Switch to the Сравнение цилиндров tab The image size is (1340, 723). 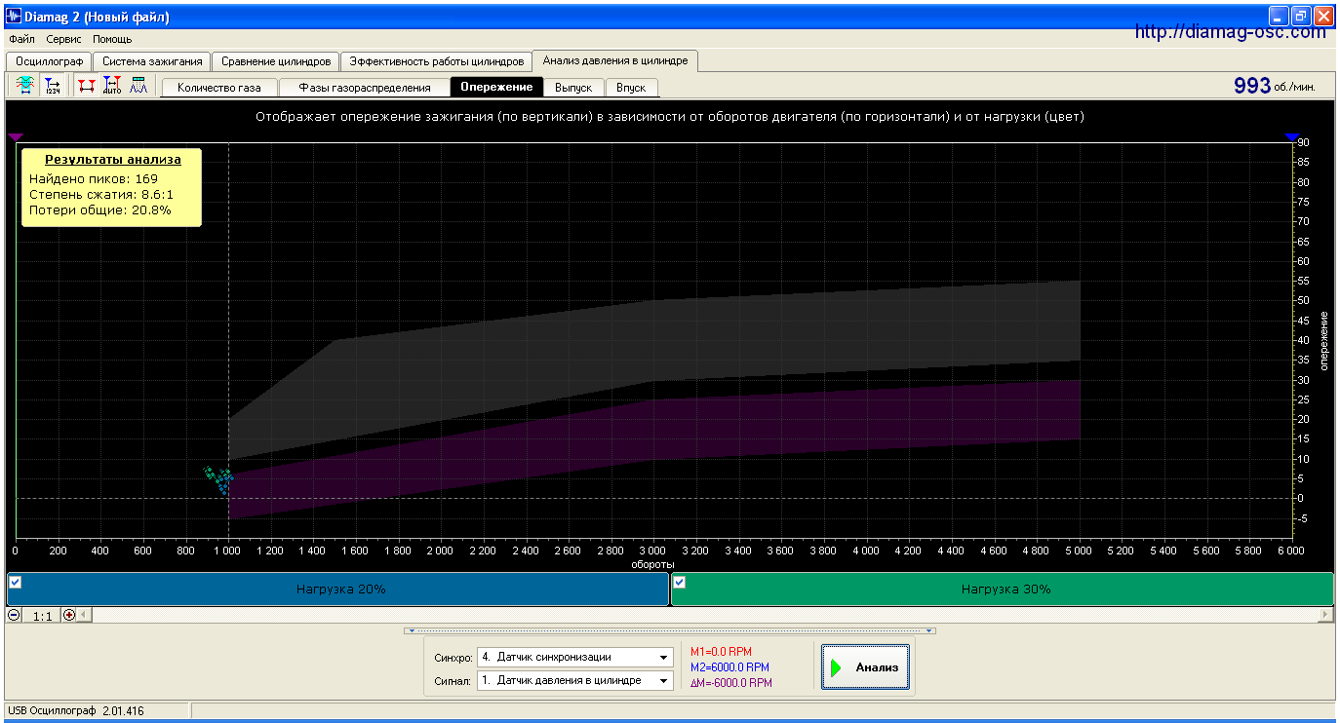click(x=275, y=61)
